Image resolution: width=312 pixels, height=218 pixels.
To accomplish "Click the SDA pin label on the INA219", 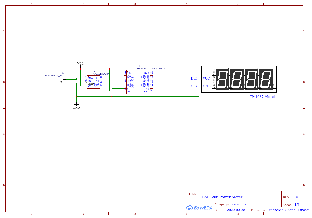I will (97, 83).
